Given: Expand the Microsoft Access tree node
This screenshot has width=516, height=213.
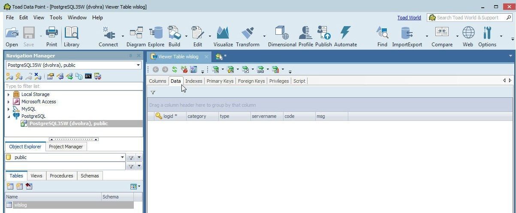Looking at the screenshot, I should [9, 102].
